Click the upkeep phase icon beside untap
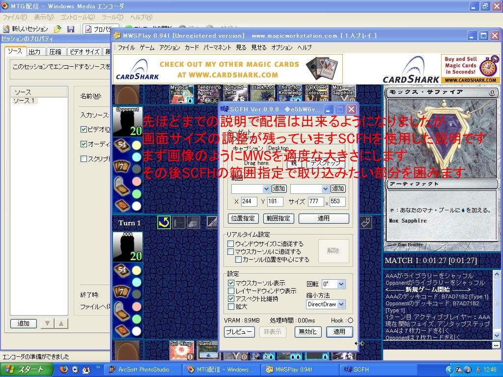The width and height of the screenshot is (503, 377). (x=179, y=222)
